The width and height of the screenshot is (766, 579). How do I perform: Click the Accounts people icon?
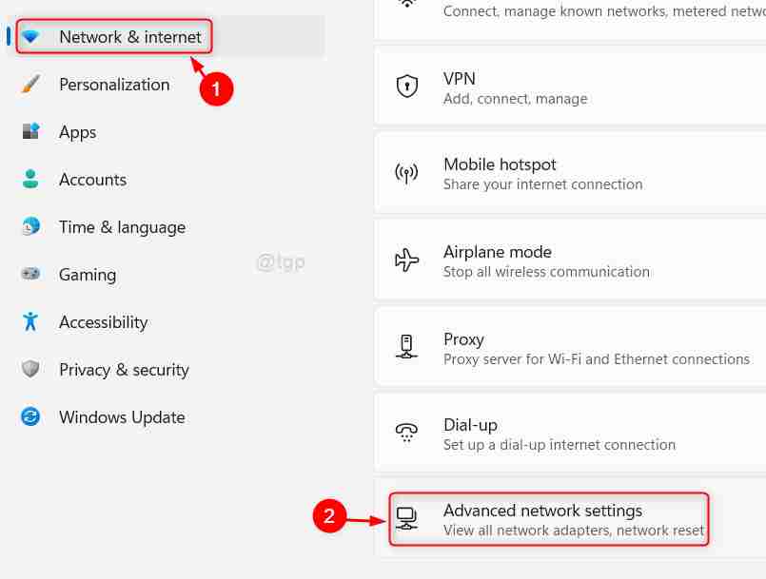(x=29, y=179)
